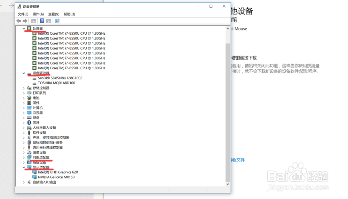Select the 显示适配器 label
This screenshot has height=199, width=348.
coord(41,167)
